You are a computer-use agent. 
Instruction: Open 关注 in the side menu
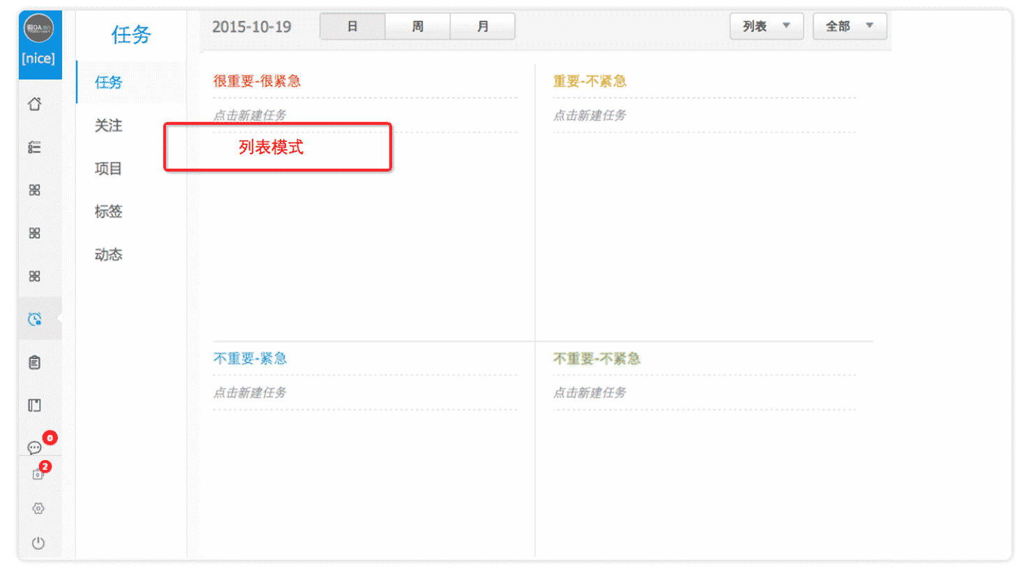[x=108, y=125]
